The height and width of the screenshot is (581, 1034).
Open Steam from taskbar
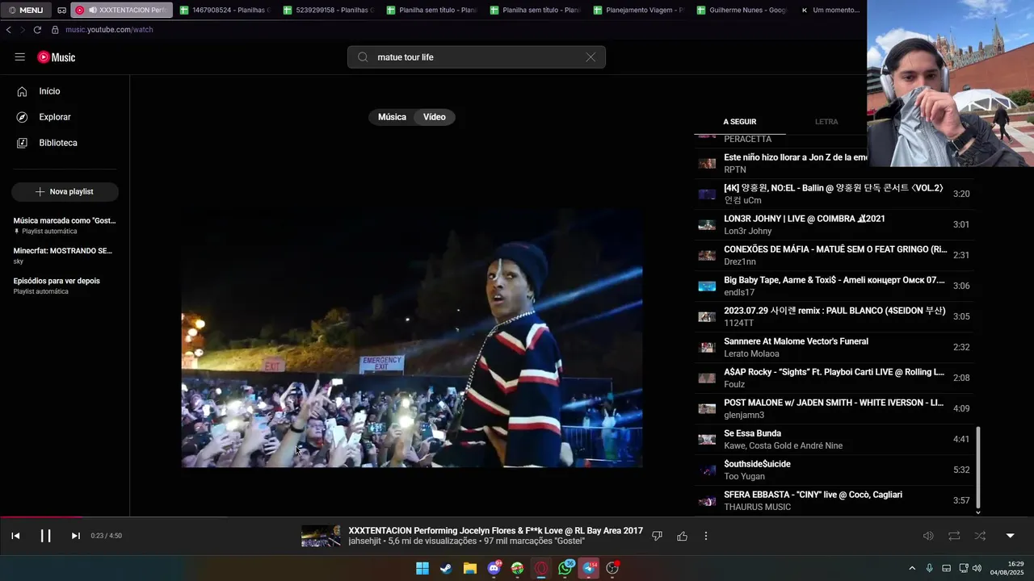(446, 568)
